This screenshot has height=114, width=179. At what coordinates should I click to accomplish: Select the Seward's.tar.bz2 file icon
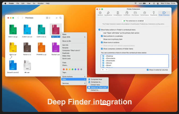[x=13, y=65]
